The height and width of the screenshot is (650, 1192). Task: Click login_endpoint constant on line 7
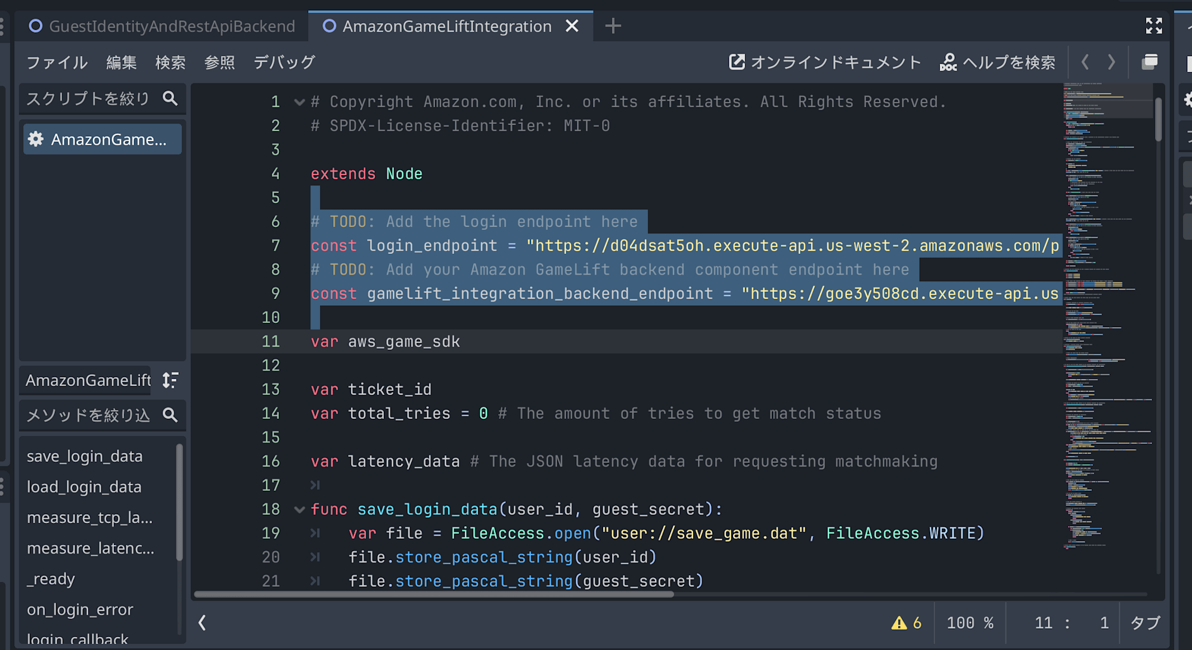pos(432,245)
